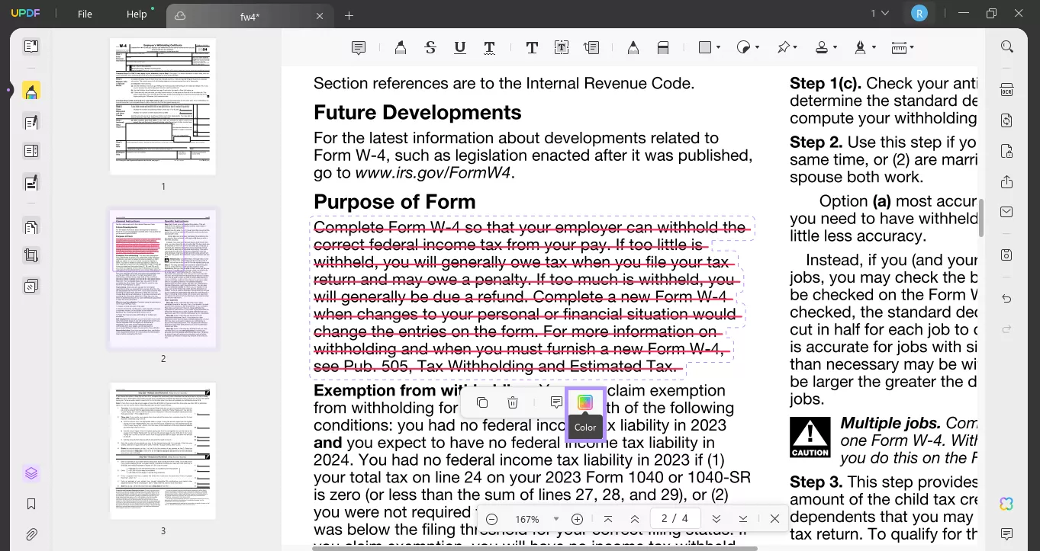Open the Share file icon
1040x551 pixels.
tap(1007, 181)
